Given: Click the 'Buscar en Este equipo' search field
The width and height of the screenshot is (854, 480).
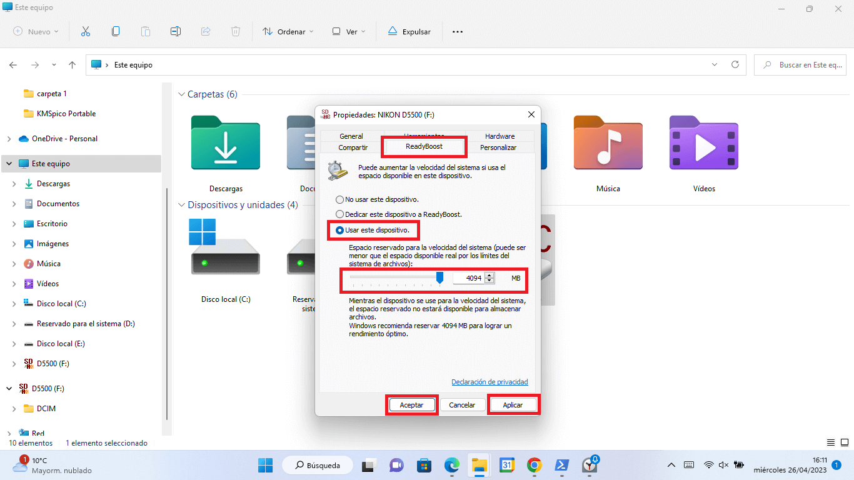Looking at the screenshot, I should [800, 65].
